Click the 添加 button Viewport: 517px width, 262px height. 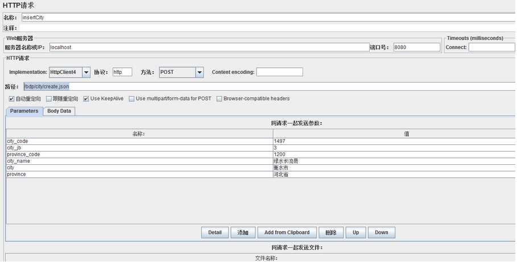[x=243, y=232]
